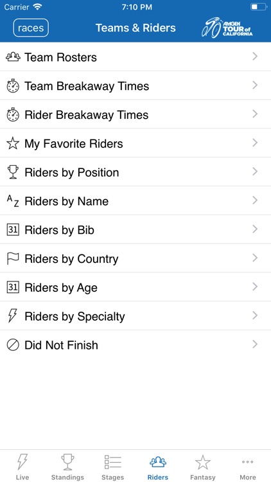Tap the circle-slash icon beside Did Not Finish
The width and height of the screenshot is (271, 482).
(x=13, y=345)
